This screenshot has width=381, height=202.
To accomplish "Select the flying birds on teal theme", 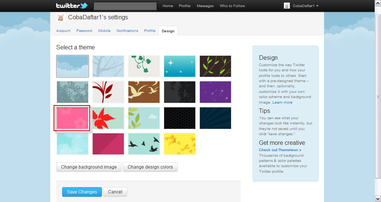I will click(144, 144).
